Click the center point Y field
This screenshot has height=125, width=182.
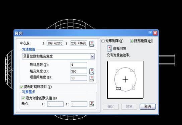79,43
